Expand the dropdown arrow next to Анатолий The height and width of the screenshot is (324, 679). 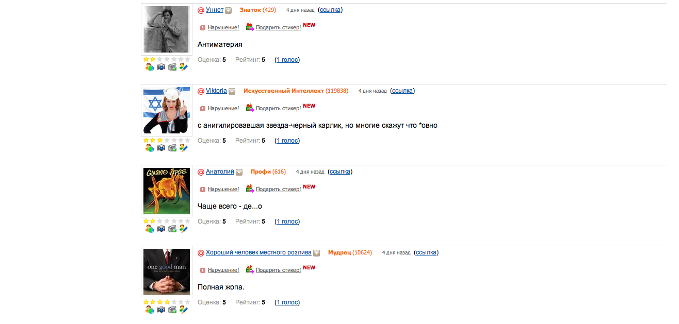point(239,172)
